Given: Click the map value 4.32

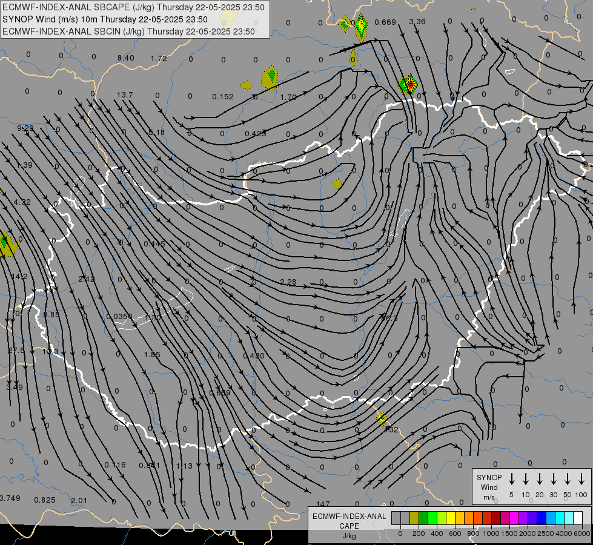Looking at the screenshot, I should (22, 202).
